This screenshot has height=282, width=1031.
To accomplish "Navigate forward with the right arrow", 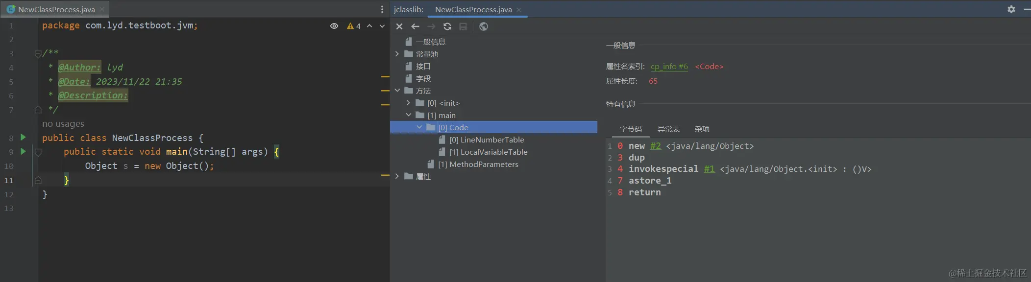I will tap(431, 26).
